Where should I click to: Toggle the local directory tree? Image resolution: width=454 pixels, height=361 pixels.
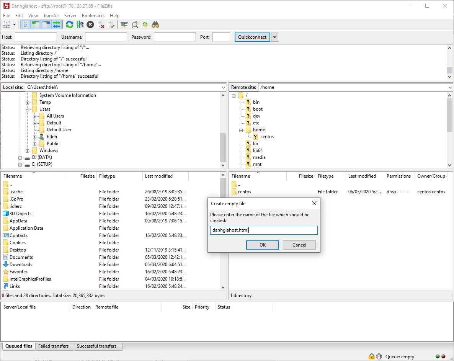[36, 25]
